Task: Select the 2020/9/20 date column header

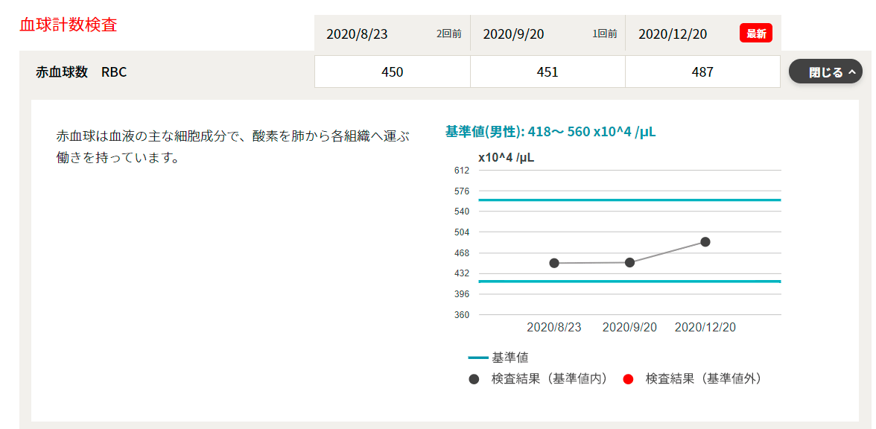Action: [x=548, y=33]
